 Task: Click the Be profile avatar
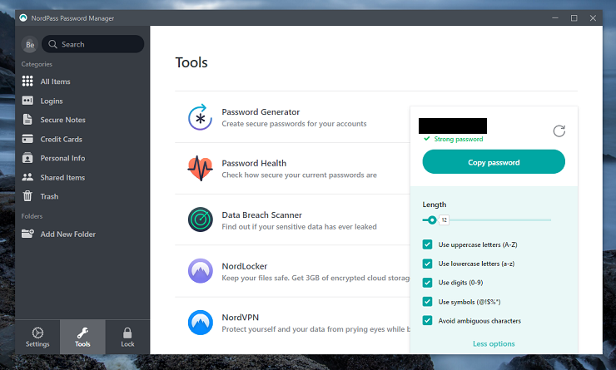30,44
